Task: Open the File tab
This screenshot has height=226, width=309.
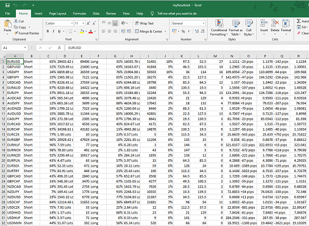Action: [8, 13]
